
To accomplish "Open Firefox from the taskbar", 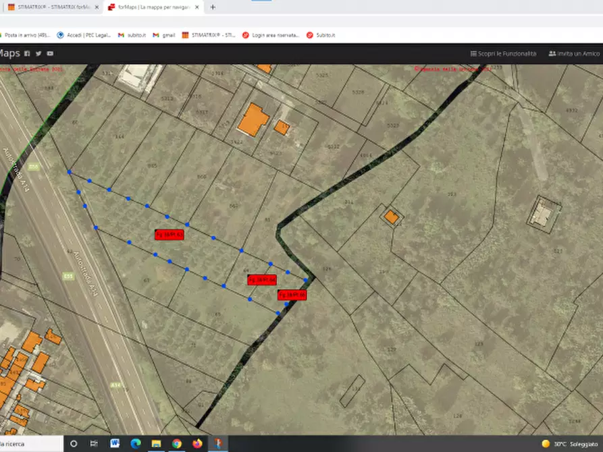I will click(197, 443).
